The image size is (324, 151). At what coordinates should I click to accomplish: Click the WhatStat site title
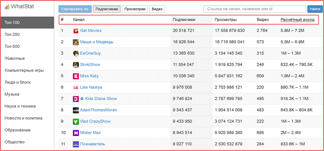(23, 6)
